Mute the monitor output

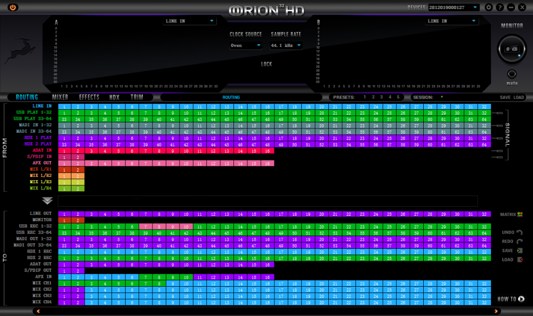512,74
